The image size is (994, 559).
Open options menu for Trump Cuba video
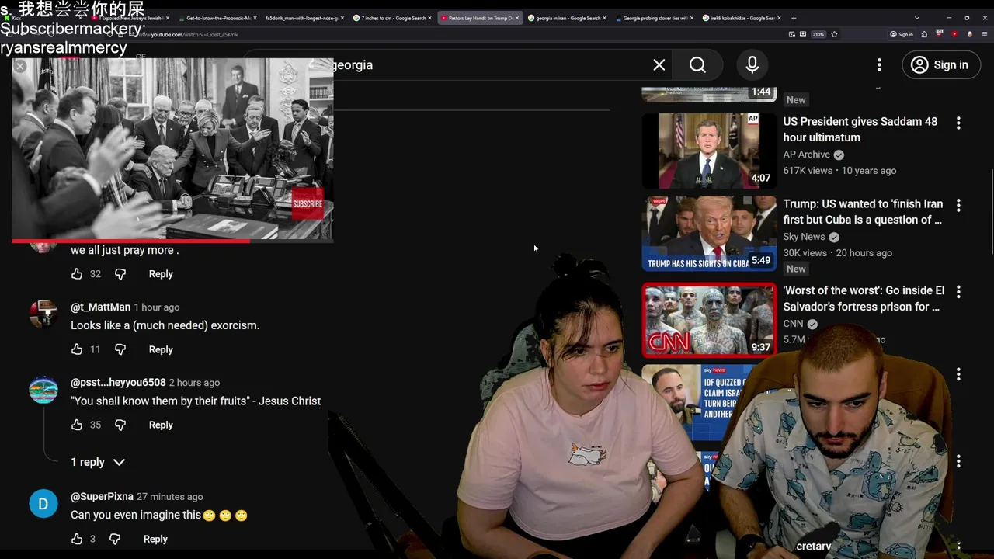(958, 205)
